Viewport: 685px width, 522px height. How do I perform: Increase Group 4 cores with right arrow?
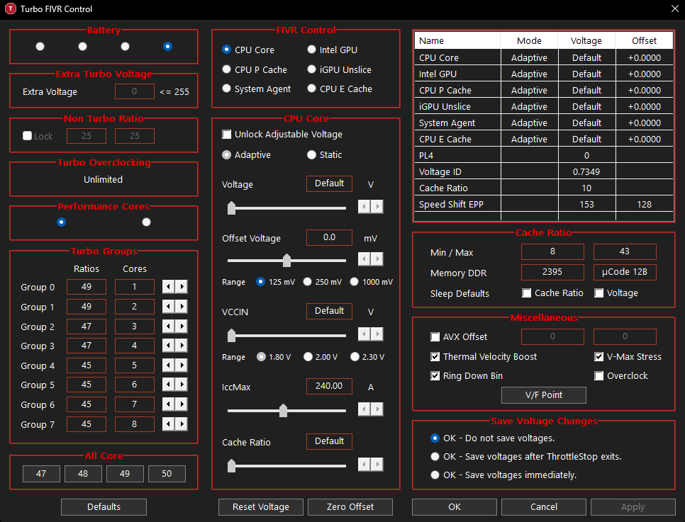(x=182, y=365)
